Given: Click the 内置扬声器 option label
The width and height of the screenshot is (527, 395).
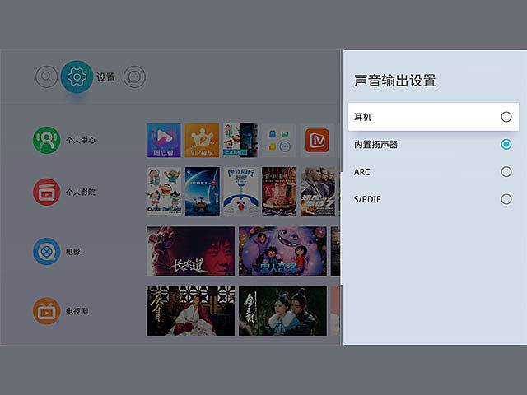Looking at the screenshot, I should point(375,145).
